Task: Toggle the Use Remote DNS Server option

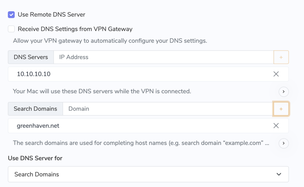Action: pos(11,14)
